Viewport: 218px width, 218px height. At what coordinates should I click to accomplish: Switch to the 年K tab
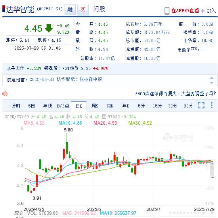126,106
